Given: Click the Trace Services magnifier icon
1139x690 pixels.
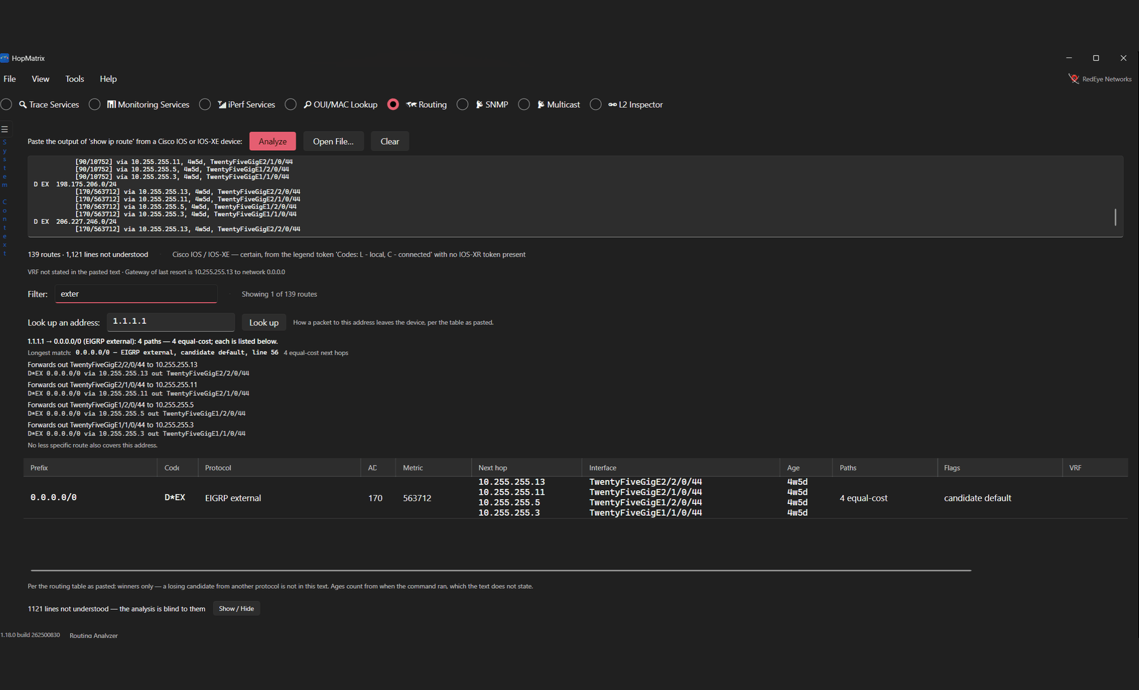Looking at the screenshot, I should (23, 105).
